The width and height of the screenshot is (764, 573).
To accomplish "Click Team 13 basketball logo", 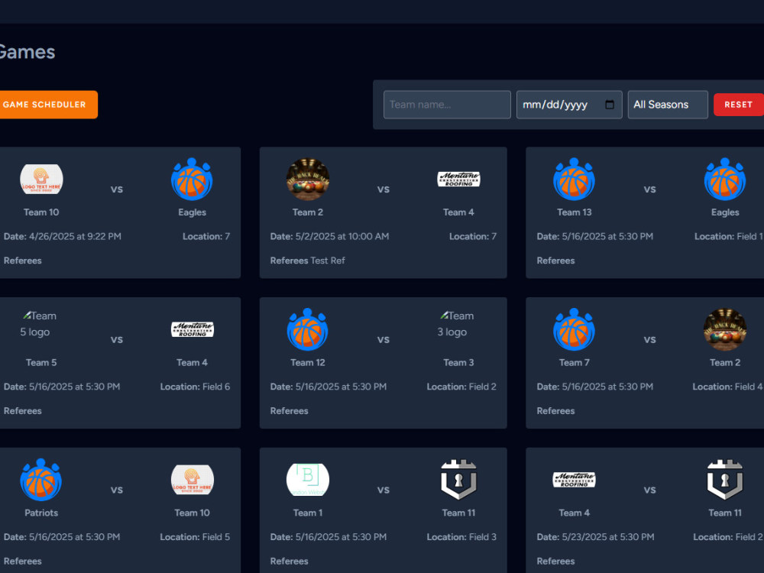I will (x=574, y=179).
